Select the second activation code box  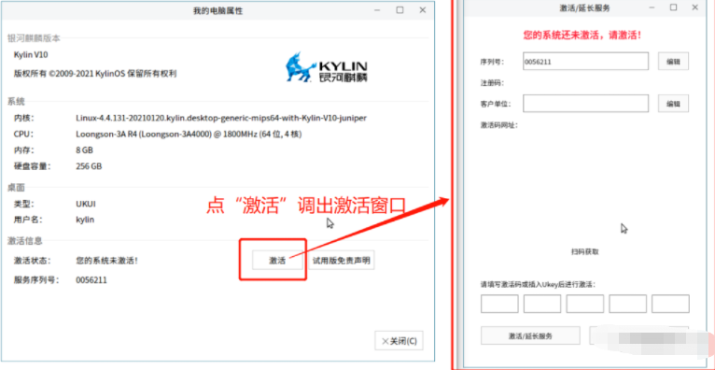click(542, 304)
